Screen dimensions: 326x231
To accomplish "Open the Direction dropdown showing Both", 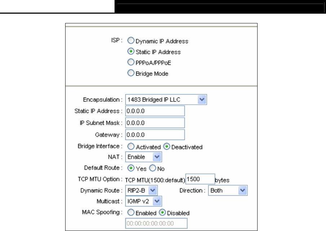I will (228, 190).
